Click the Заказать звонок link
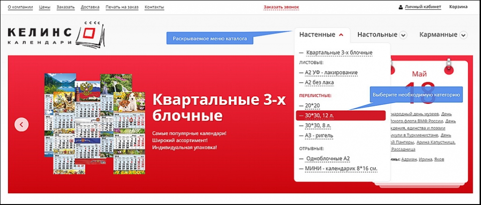481x205 pixels. point(281,7)
